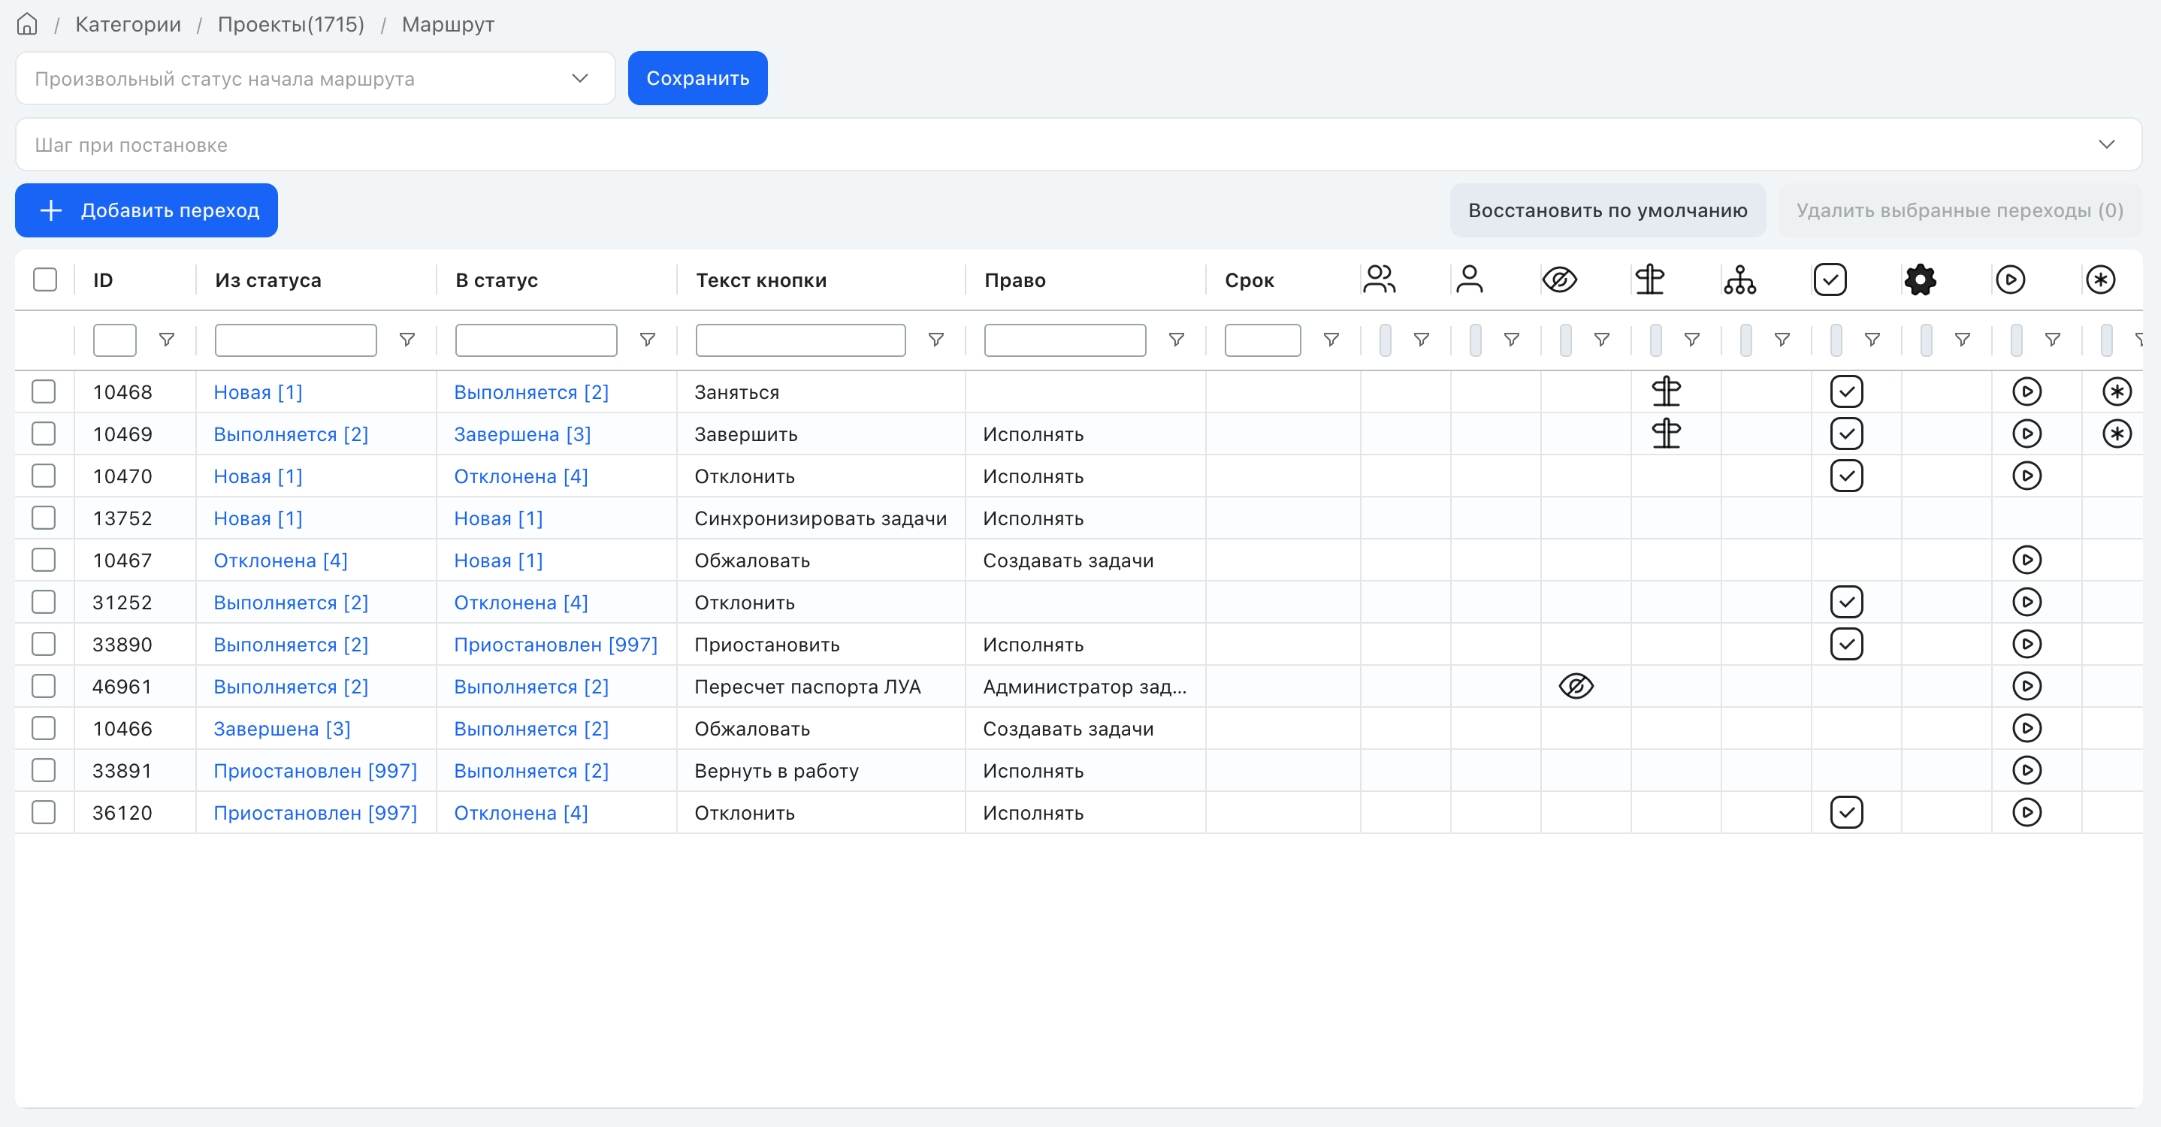
Task: Go to home via house icon
Action: pyautogui.click(x=27, y=24)
